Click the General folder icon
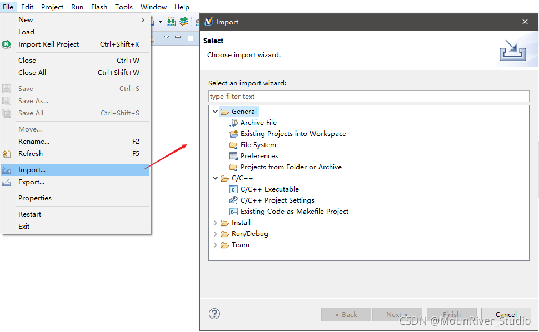The width and height of the screenshot is (539, 332). 224,112
